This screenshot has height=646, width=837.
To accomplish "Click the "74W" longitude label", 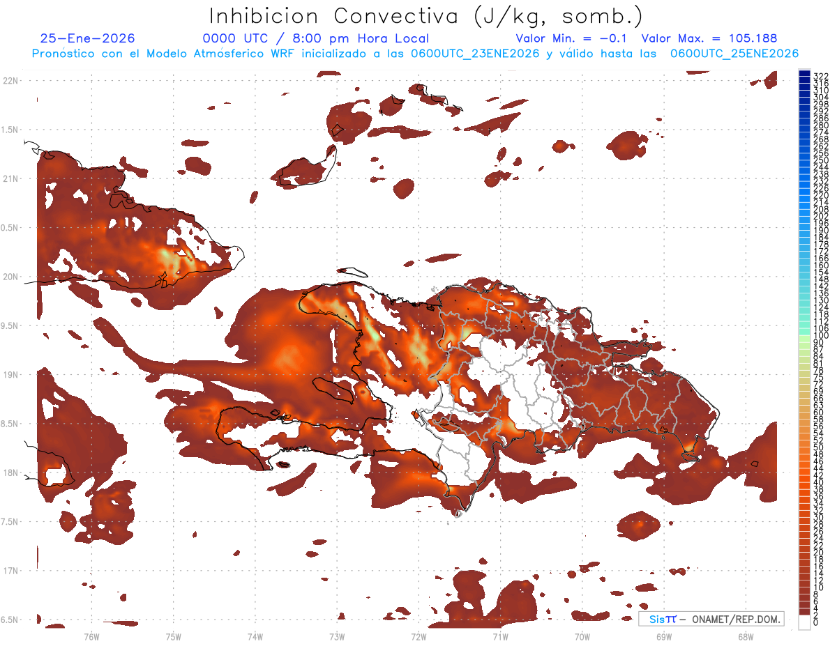I will [255, 636].
